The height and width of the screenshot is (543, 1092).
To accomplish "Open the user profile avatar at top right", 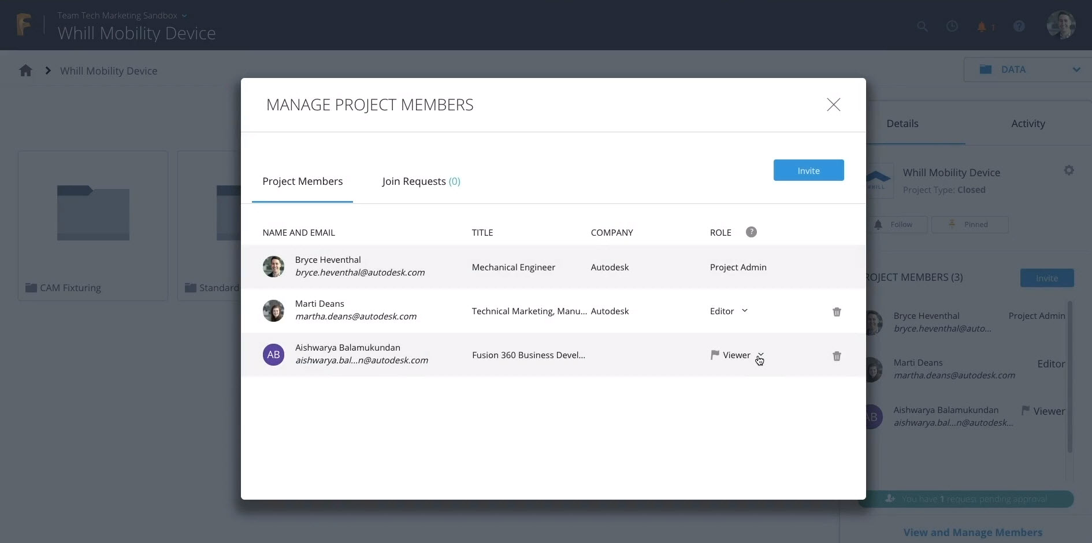I will (x=1061, y=25).
